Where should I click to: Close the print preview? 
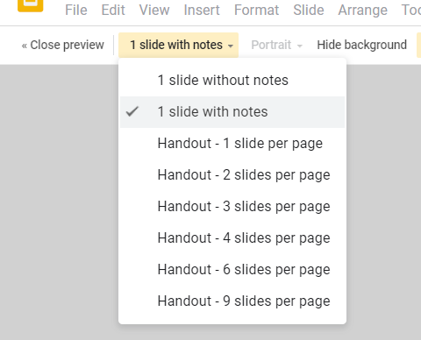63,45
